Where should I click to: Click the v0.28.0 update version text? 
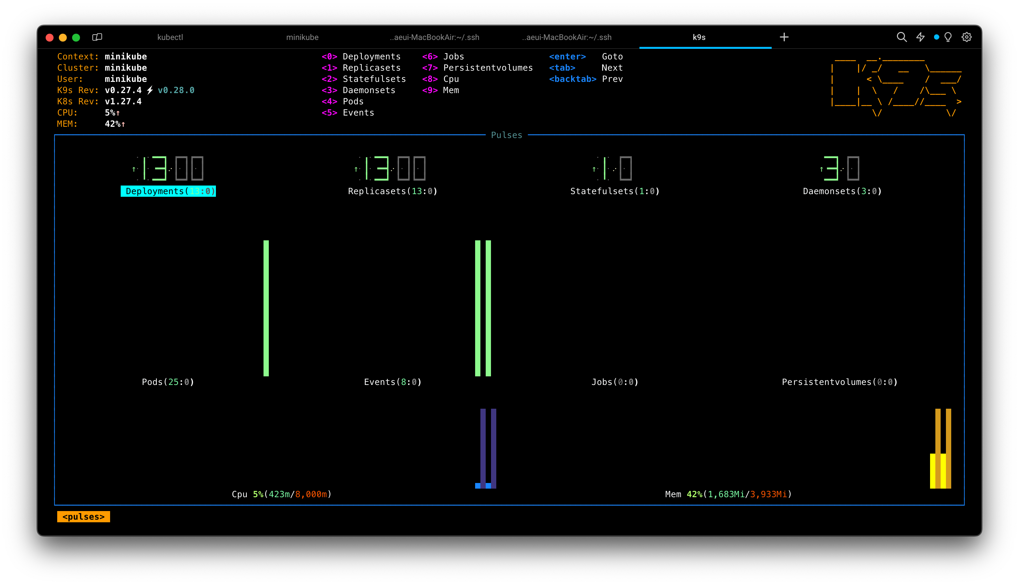pos(176,90)
